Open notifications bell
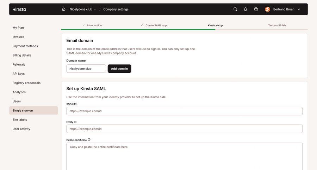 pyautogui.click(x=245, y=9)
